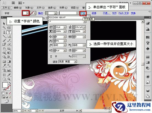This screenshot has width=152, height=113.
Task: Open the 文字(T) menu
Action: coord(40,8)
